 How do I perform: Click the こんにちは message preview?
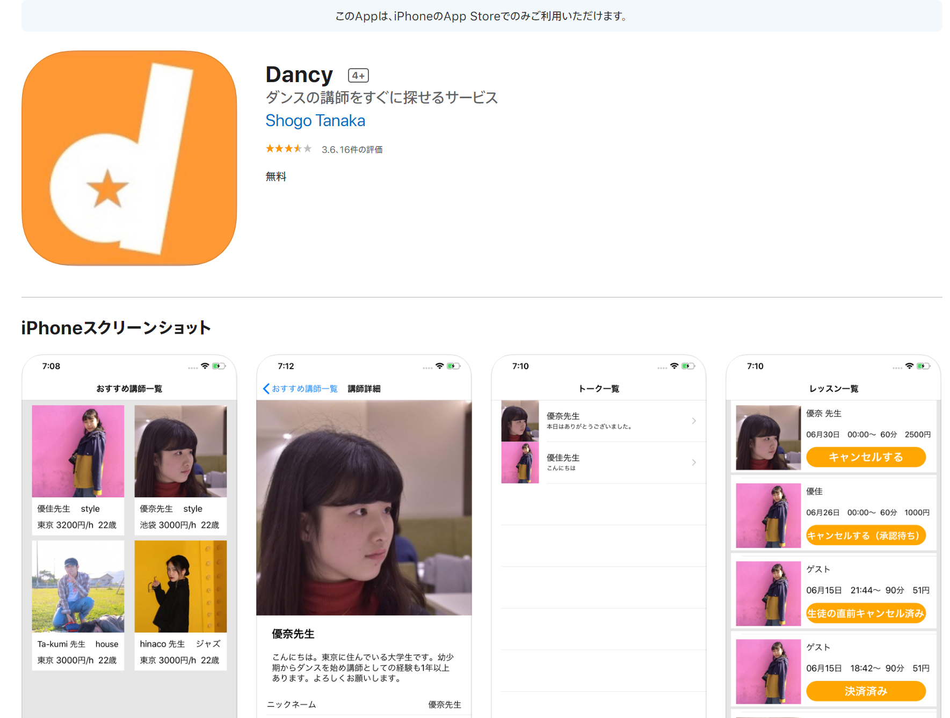pyautogui.click(x=561, y=468)
